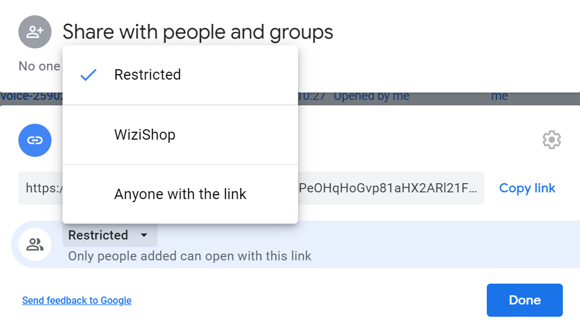
Task: Open link settings gear icon
Action: point(552,140)
